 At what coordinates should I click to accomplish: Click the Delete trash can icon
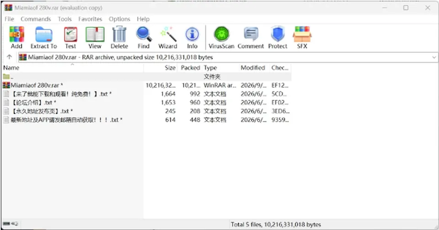119,37
